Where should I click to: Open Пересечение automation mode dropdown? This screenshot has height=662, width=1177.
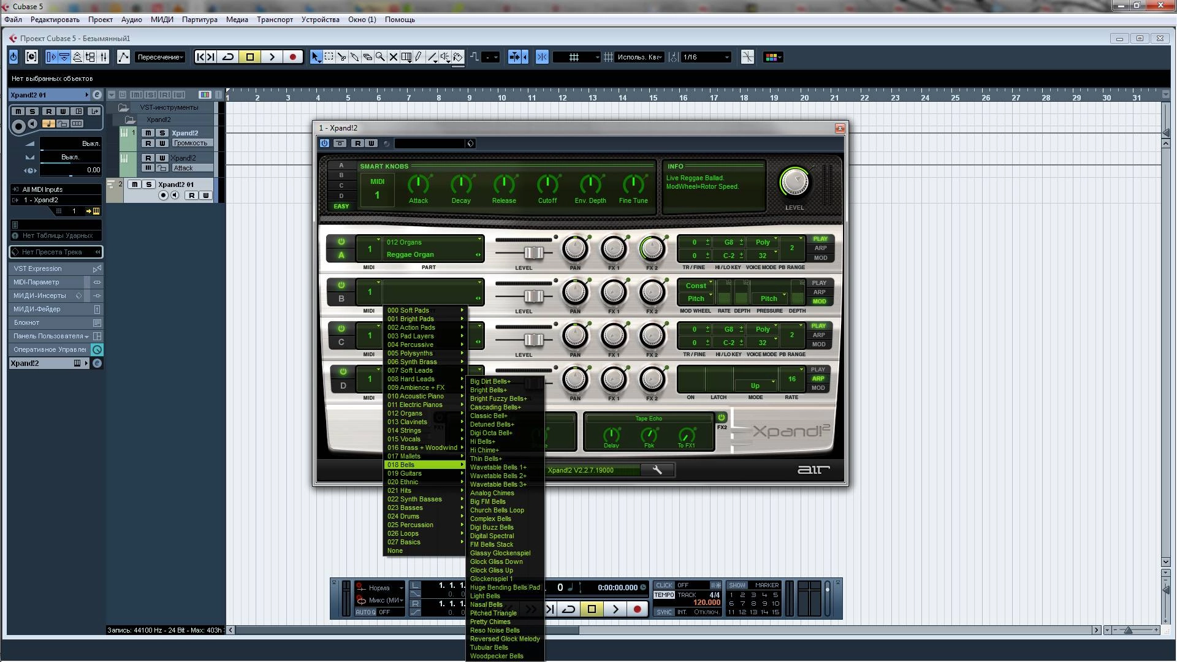click(x=160, y=57)
